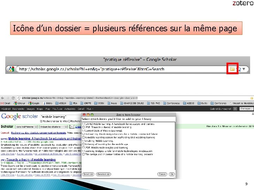The width and height of the screenshot is (254, 190).
Task: Open the WEB20 bookmark folder
Action: pyautogui.click(x=61, y=103)
